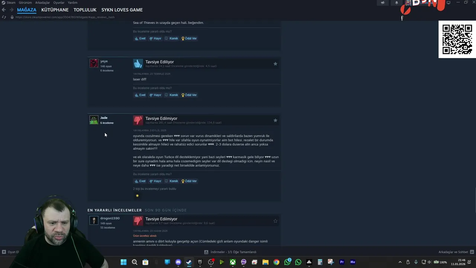Switch to the TOPLULUK tab
Image resolution: width=476 pixels, height=268 pixels.
(85, 10)
